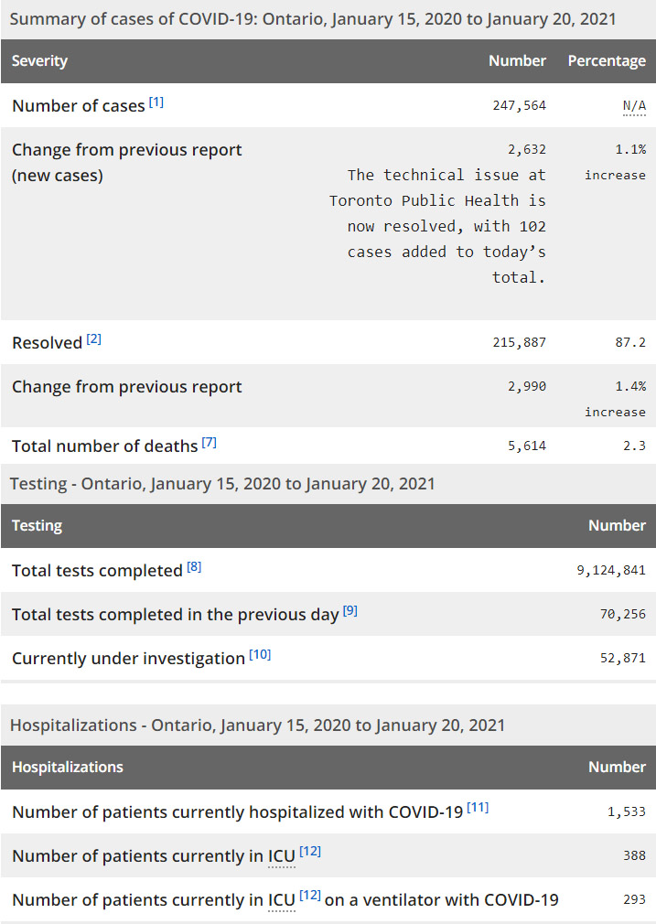Click the ICU abbreviation in the ICU-only row
Viewport: 656px width, 924px height.
(281, 857)
